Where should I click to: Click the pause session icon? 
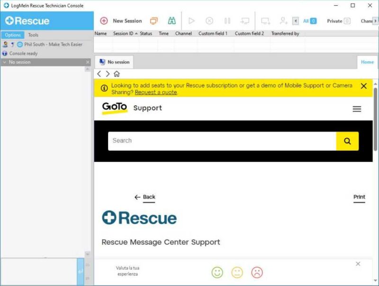226,21
